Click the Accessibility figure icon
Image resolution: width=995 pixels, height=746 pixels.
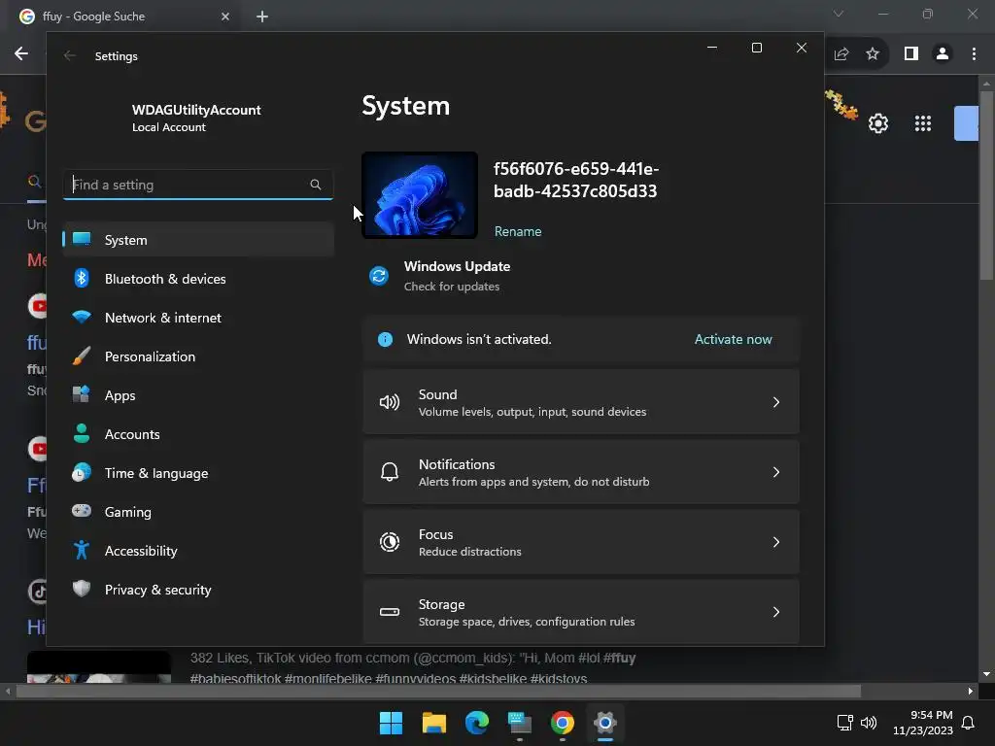point(82,550)
